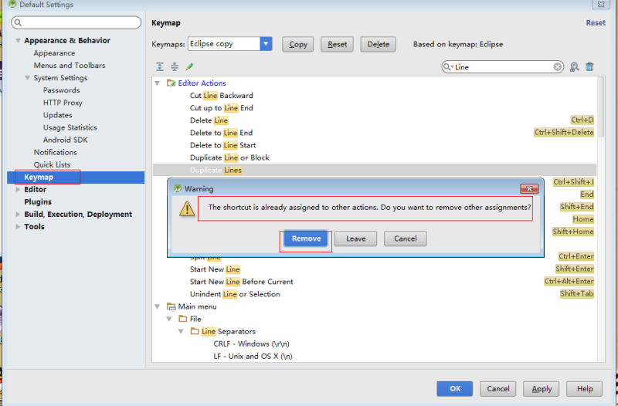Click the Line Separators folder icon
618x406 pixels.
pos(195,331)
